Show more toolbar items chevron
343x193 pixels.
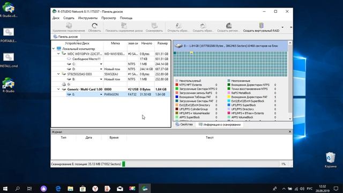(x=291, y=27)
